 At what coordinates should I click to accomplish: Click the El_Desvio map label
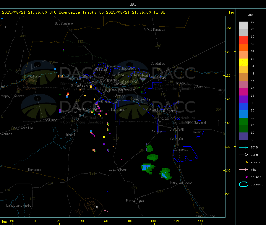(69, 112)
